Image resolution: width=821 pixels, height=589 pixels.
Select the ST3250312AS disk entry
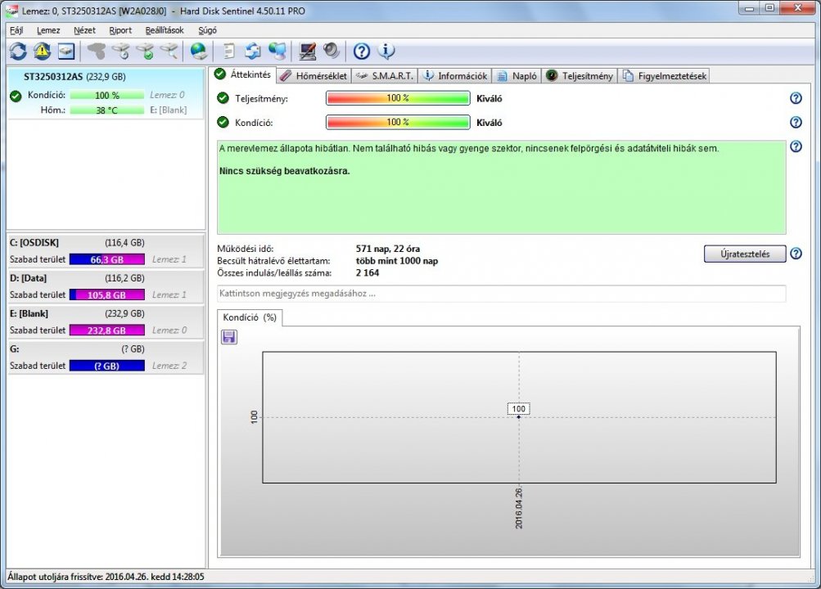pos(106,93)
